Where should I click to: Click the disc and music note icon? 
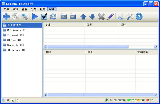[121, 17]
